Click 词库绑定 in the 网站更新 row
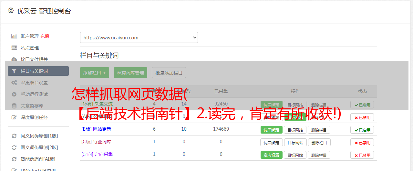This screenshot has height=171, width=413. coord(272,130)
